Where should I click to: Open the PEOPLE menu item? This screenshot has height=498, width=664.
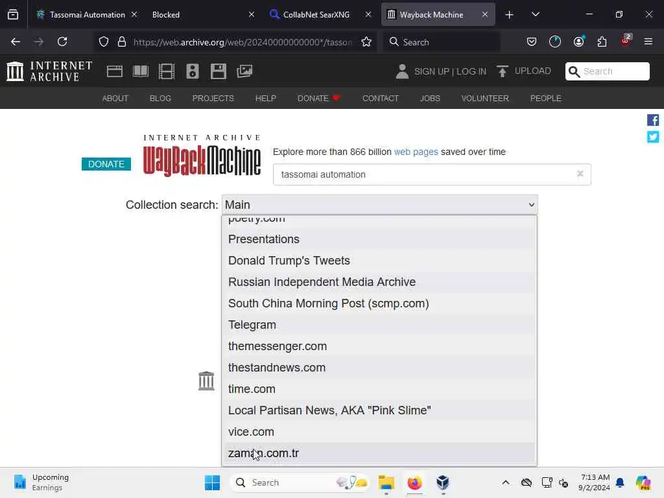point(545,99)
